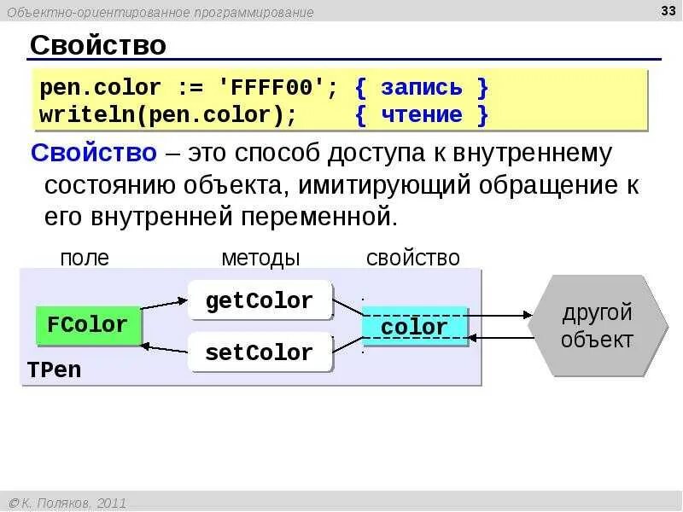Click code line 'writeln(pen.color);'
Viewport: 683px width, 512px height.
(x=168, y=115)
